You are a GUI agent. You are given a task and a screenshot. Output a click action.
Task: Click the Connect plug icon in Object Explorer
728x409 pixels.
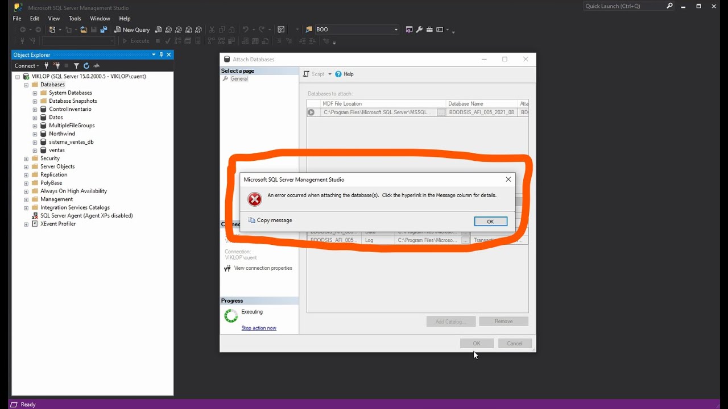(x=47, y=66)
